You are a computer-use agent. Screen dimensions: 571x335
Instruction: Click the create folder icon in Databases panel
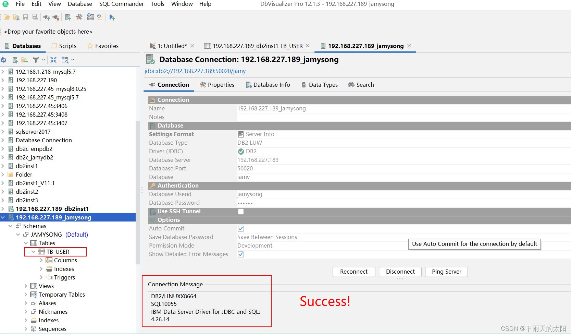tap(24, 60)
